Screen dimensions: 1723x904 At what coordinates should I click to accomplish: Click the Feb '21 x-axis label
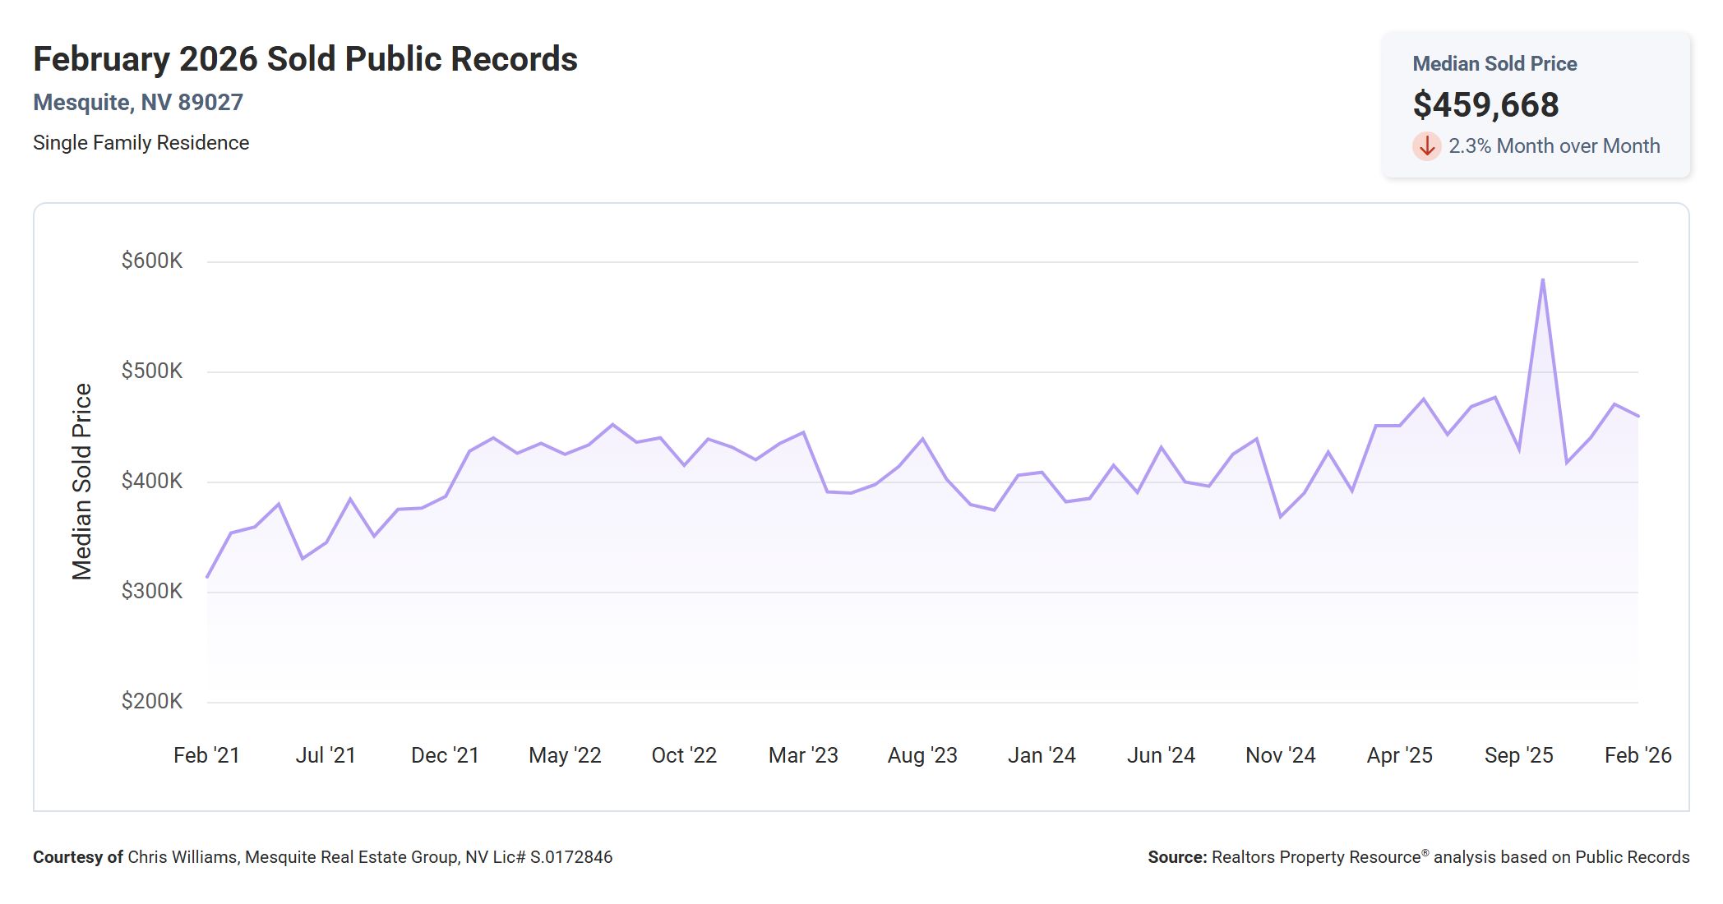pos(206,755)
